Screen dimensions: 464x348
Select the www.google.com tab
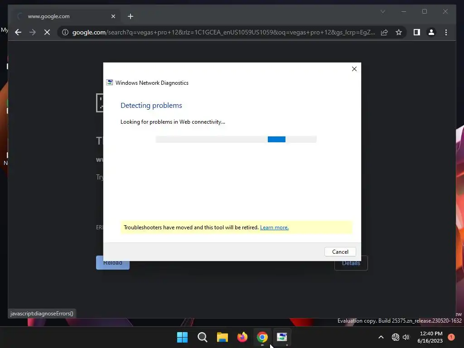(67, 16)
